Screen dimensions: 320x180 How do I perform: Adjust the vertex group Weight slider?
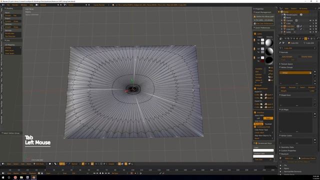[x=297, y=91]
